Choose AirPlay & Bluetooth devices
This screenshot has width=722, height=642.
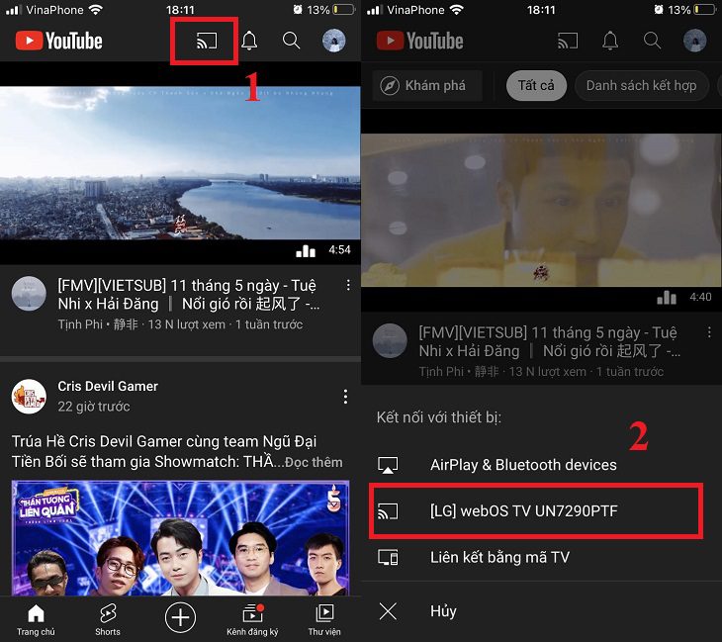coord(522,465)
